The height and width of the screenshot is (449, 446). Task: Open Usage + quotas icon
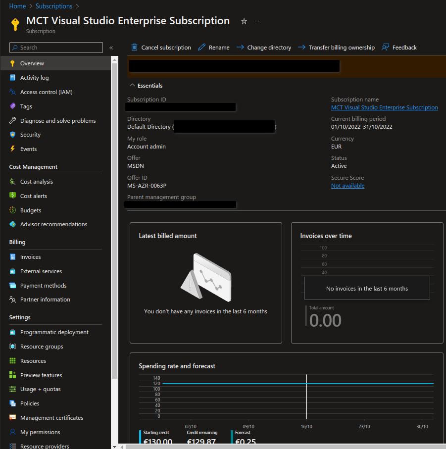tap(12, 389)
